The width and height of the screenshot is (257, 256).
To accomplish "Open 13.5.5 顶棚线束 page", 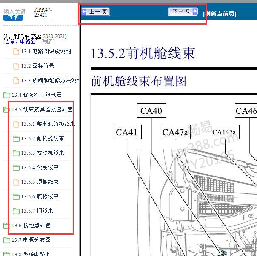I will 40,182.
